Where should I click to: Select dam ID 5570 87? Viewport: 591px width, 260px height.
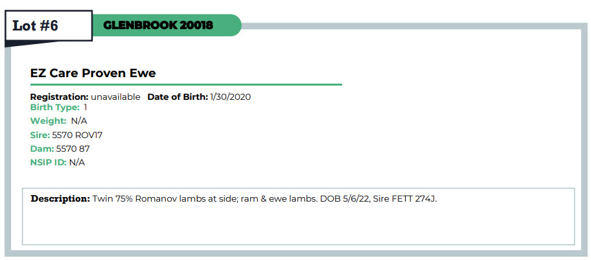[73, 148]
